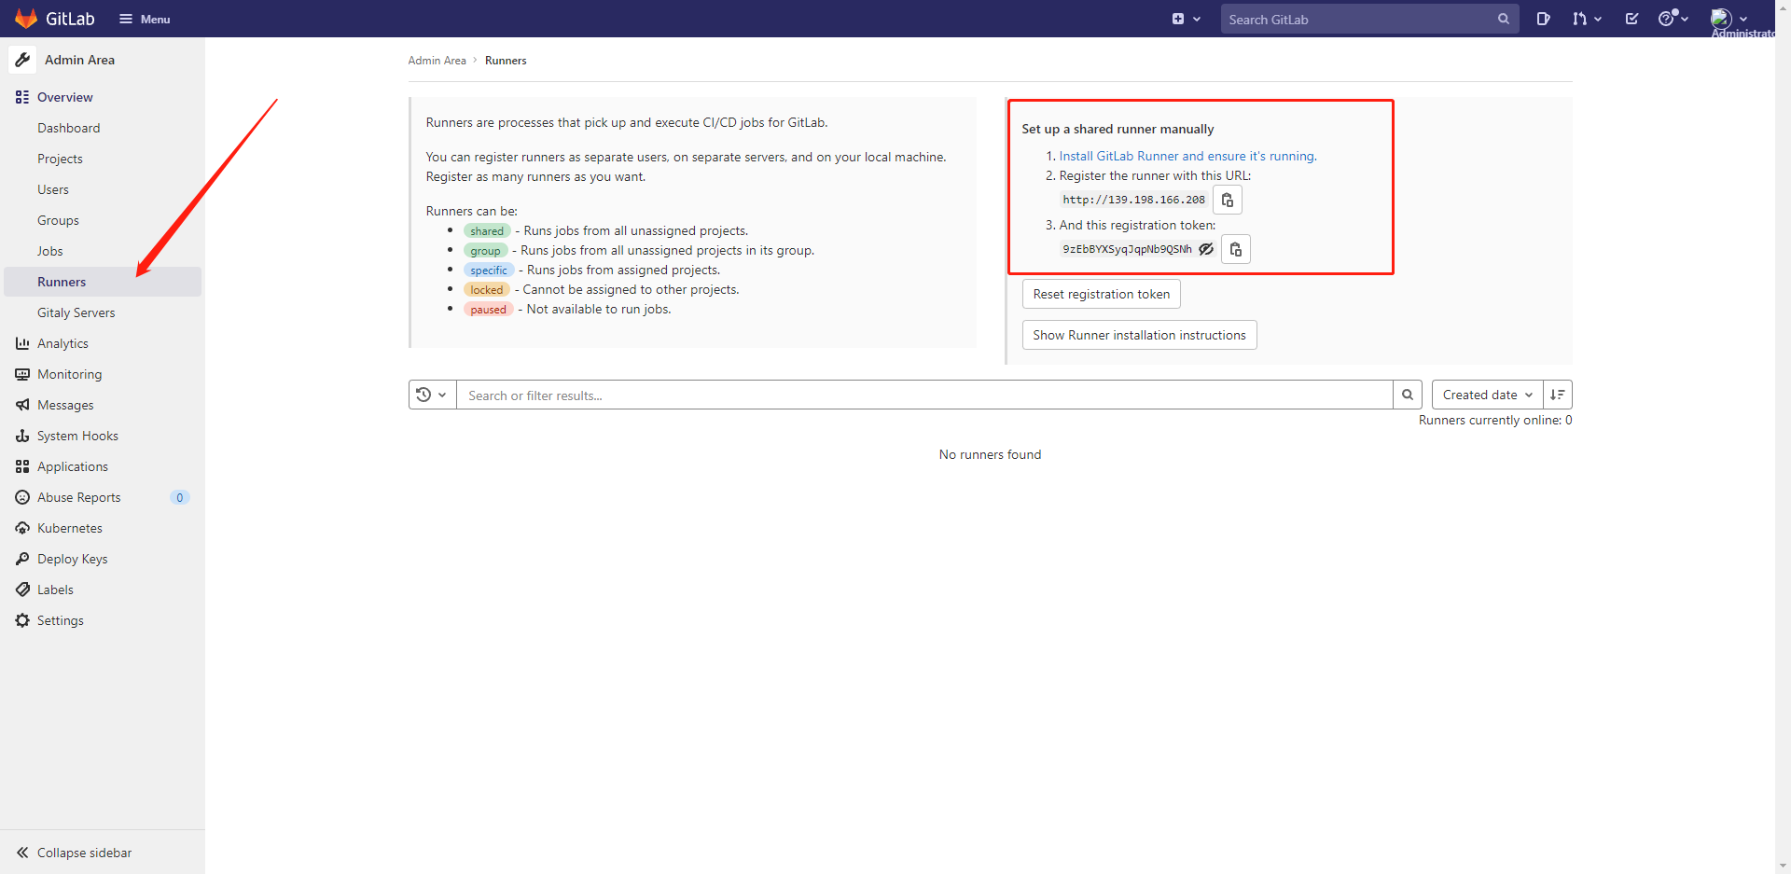Focus the Search or filter results field
The image size is (1791, 874).
pyautogui.click(x=923, y=395)
